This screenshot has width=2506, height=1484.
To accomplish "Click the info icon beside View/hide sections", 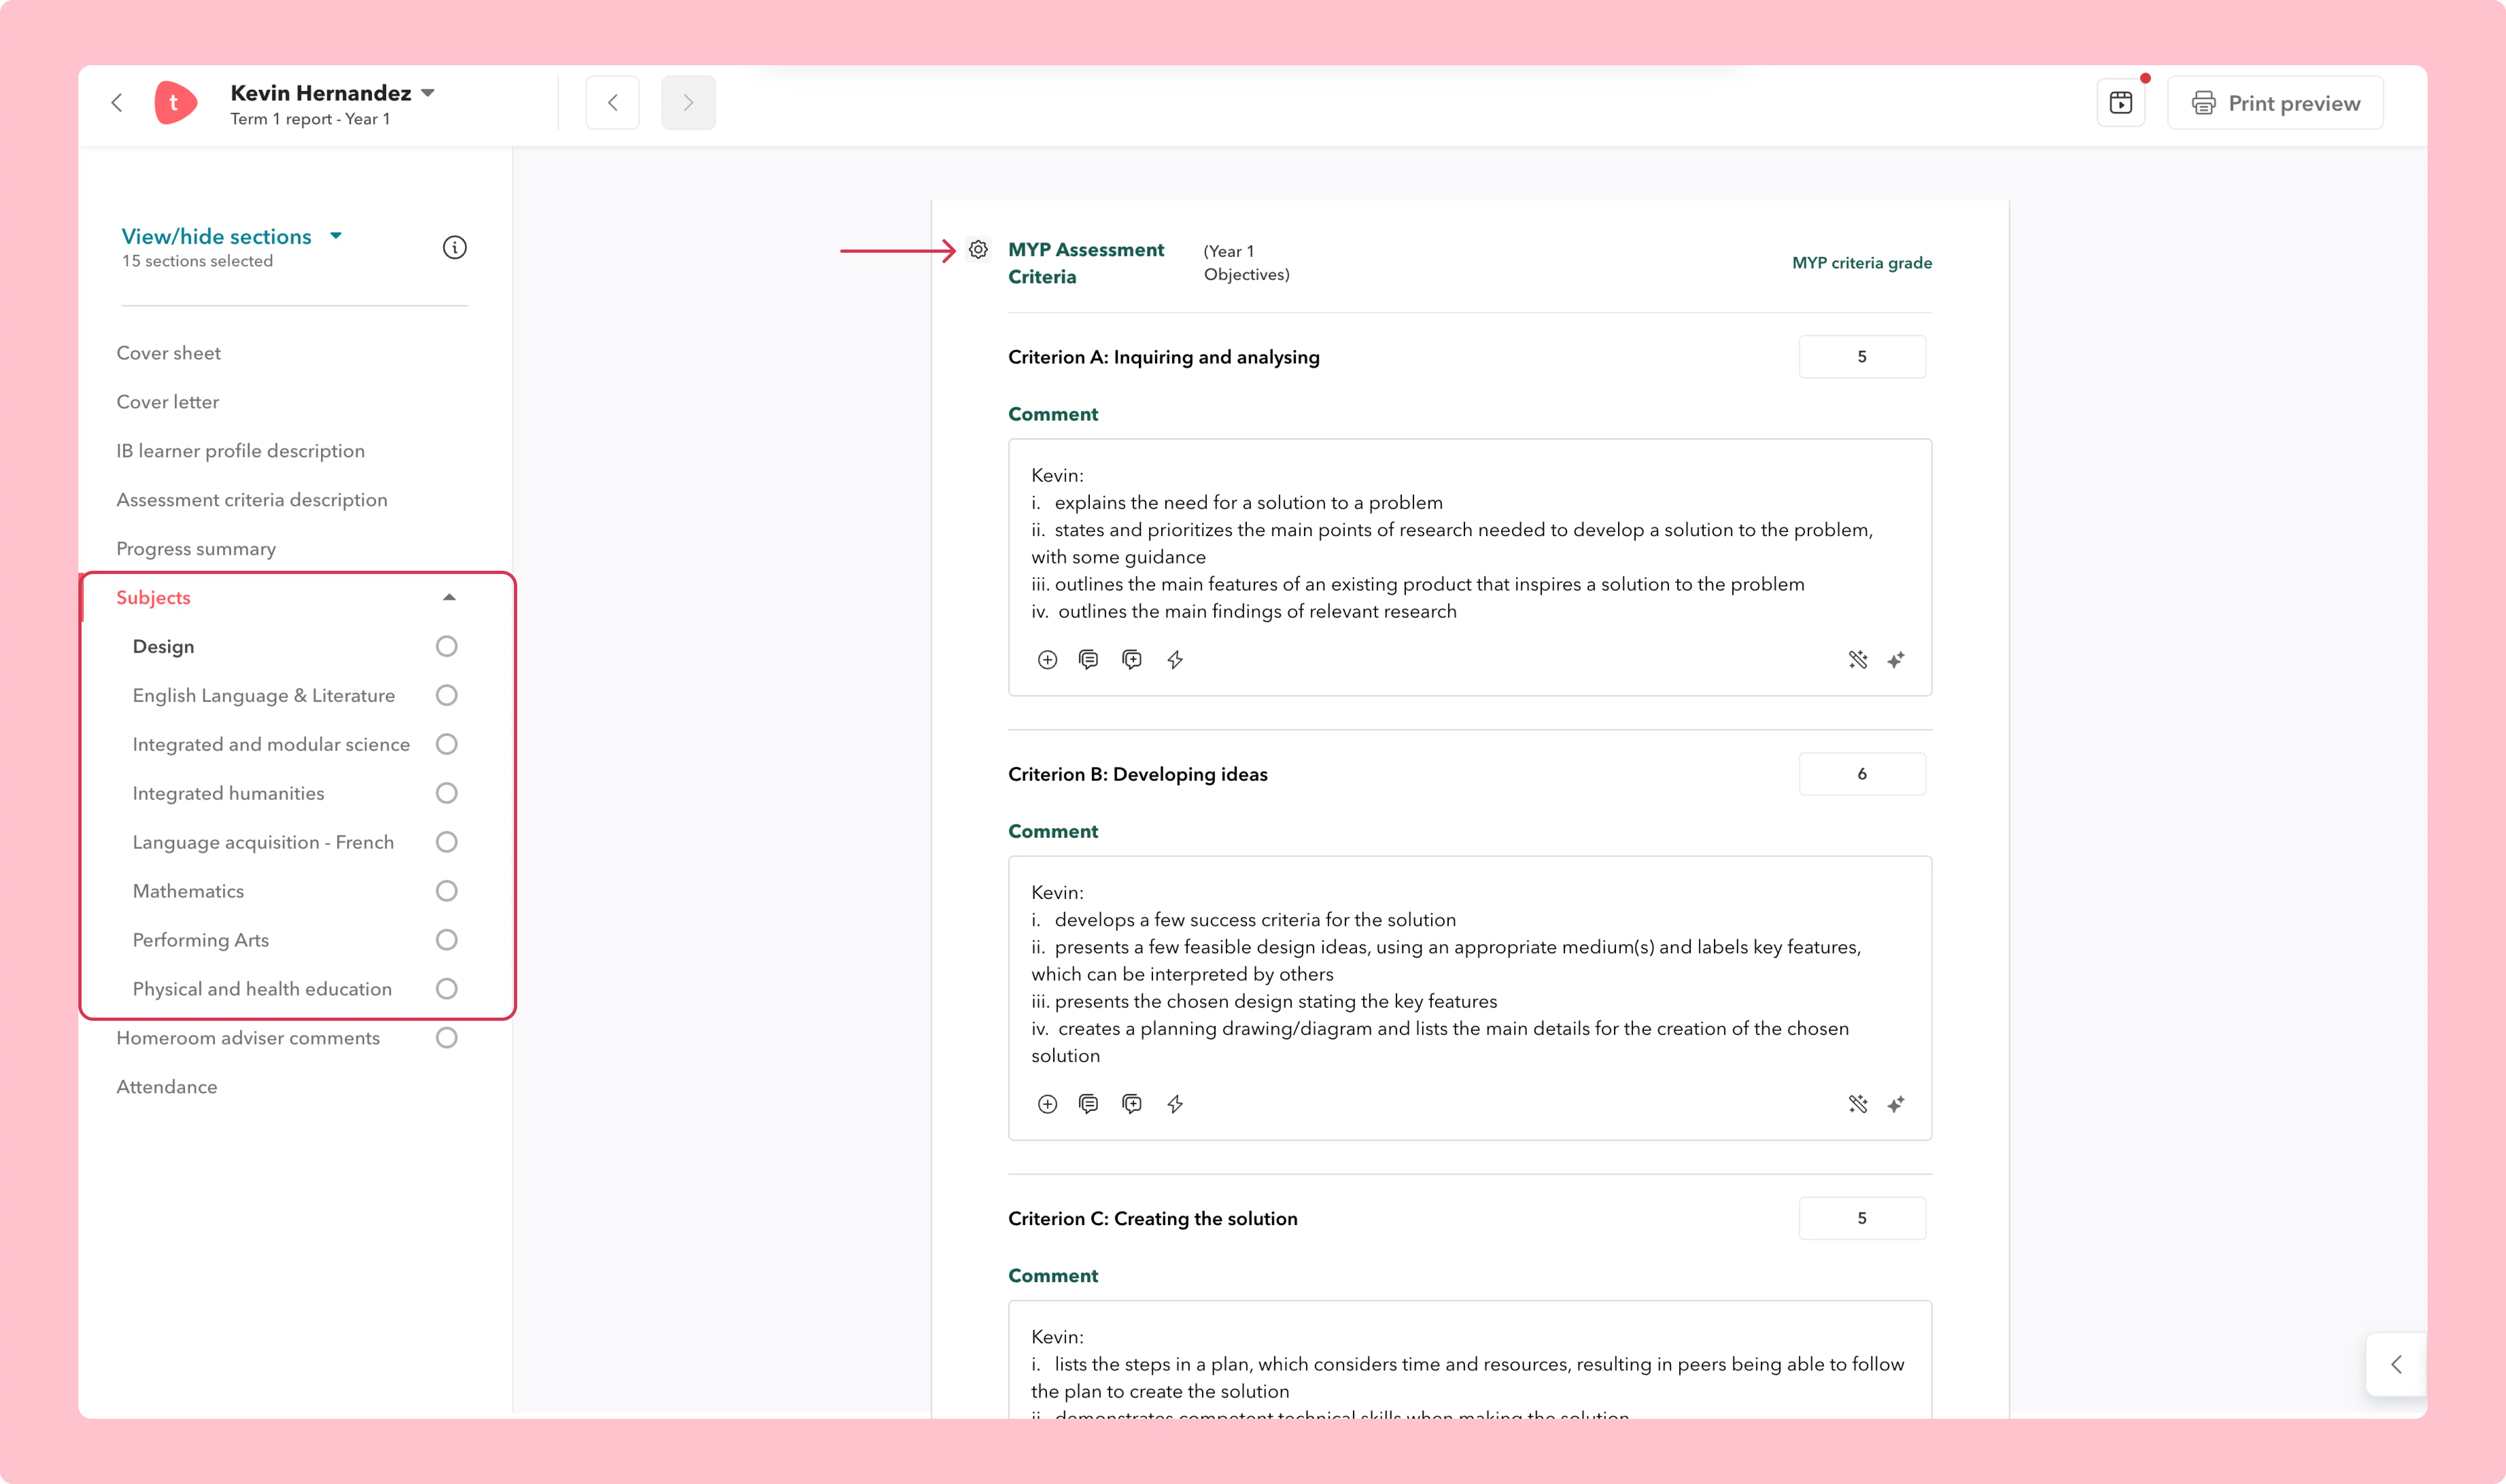I will (454, 247).
